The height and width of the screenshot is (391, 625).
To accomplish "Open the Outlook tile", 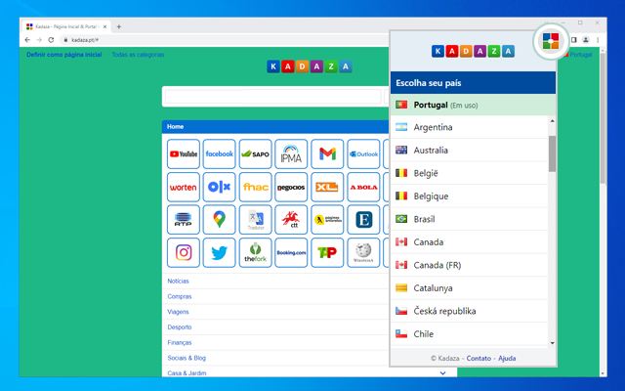I will point(363,154).
